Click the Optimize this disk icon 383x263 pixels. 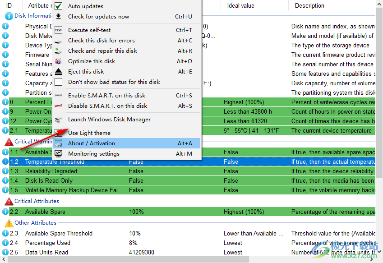coord(58,61)
